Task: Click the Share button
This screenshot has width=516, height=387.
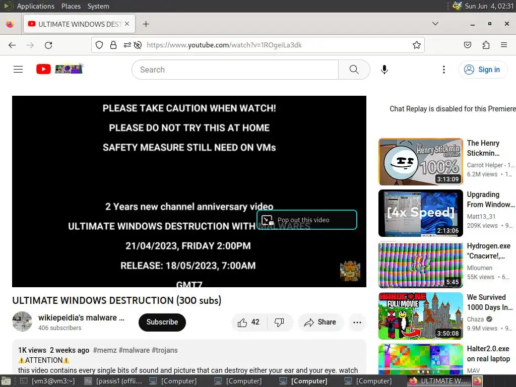Action: pyautogui.click(x=320, y=322)
